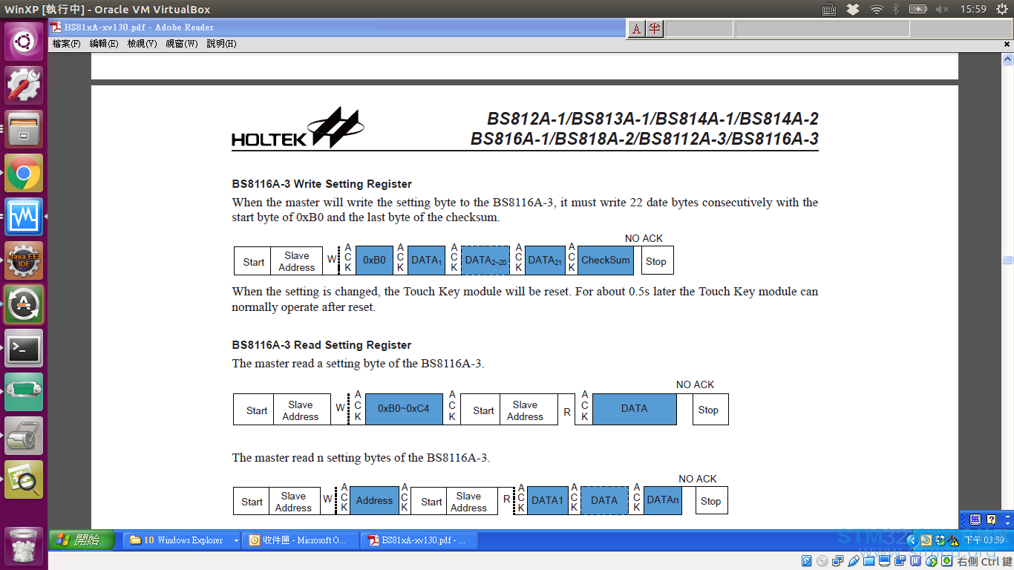Expand hidden XP tray icons chevron
1014x570 pixels.
912,540
